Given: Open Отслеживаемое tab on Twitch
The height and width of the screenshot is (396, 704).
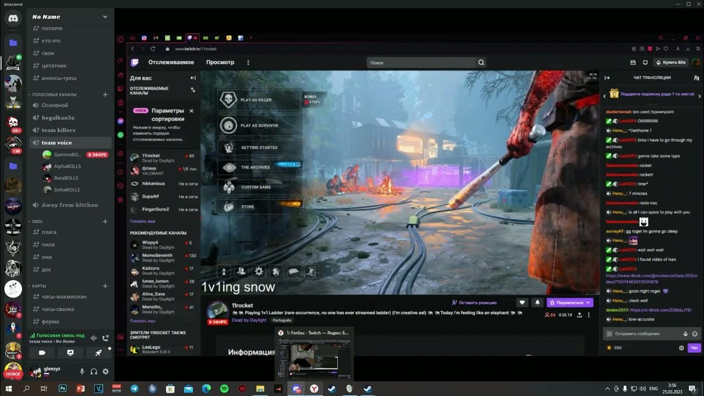Looking at the screenshot, I should tap(171, 62).
